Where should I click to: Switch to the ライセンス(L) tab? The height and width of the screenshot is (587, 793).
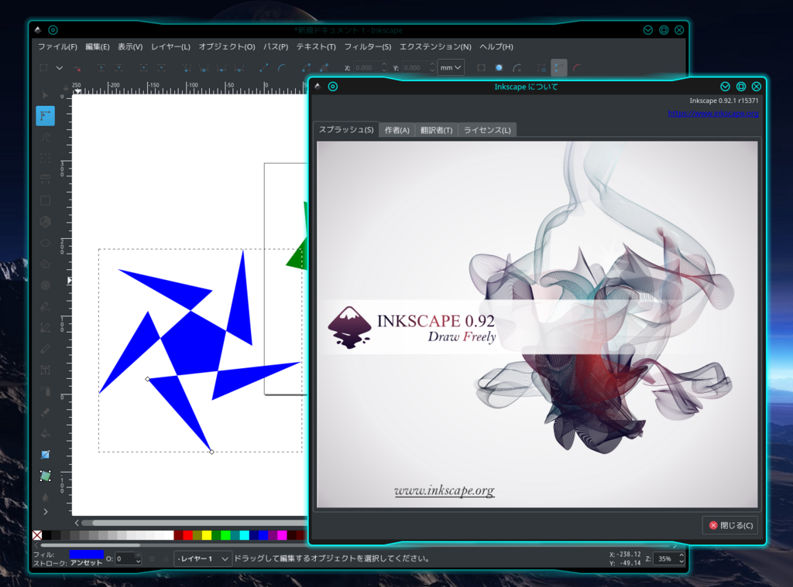point(487,130)
